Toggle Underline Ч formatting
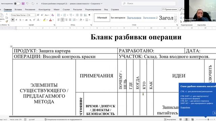216x121 pixels. (x=20, y=20)
